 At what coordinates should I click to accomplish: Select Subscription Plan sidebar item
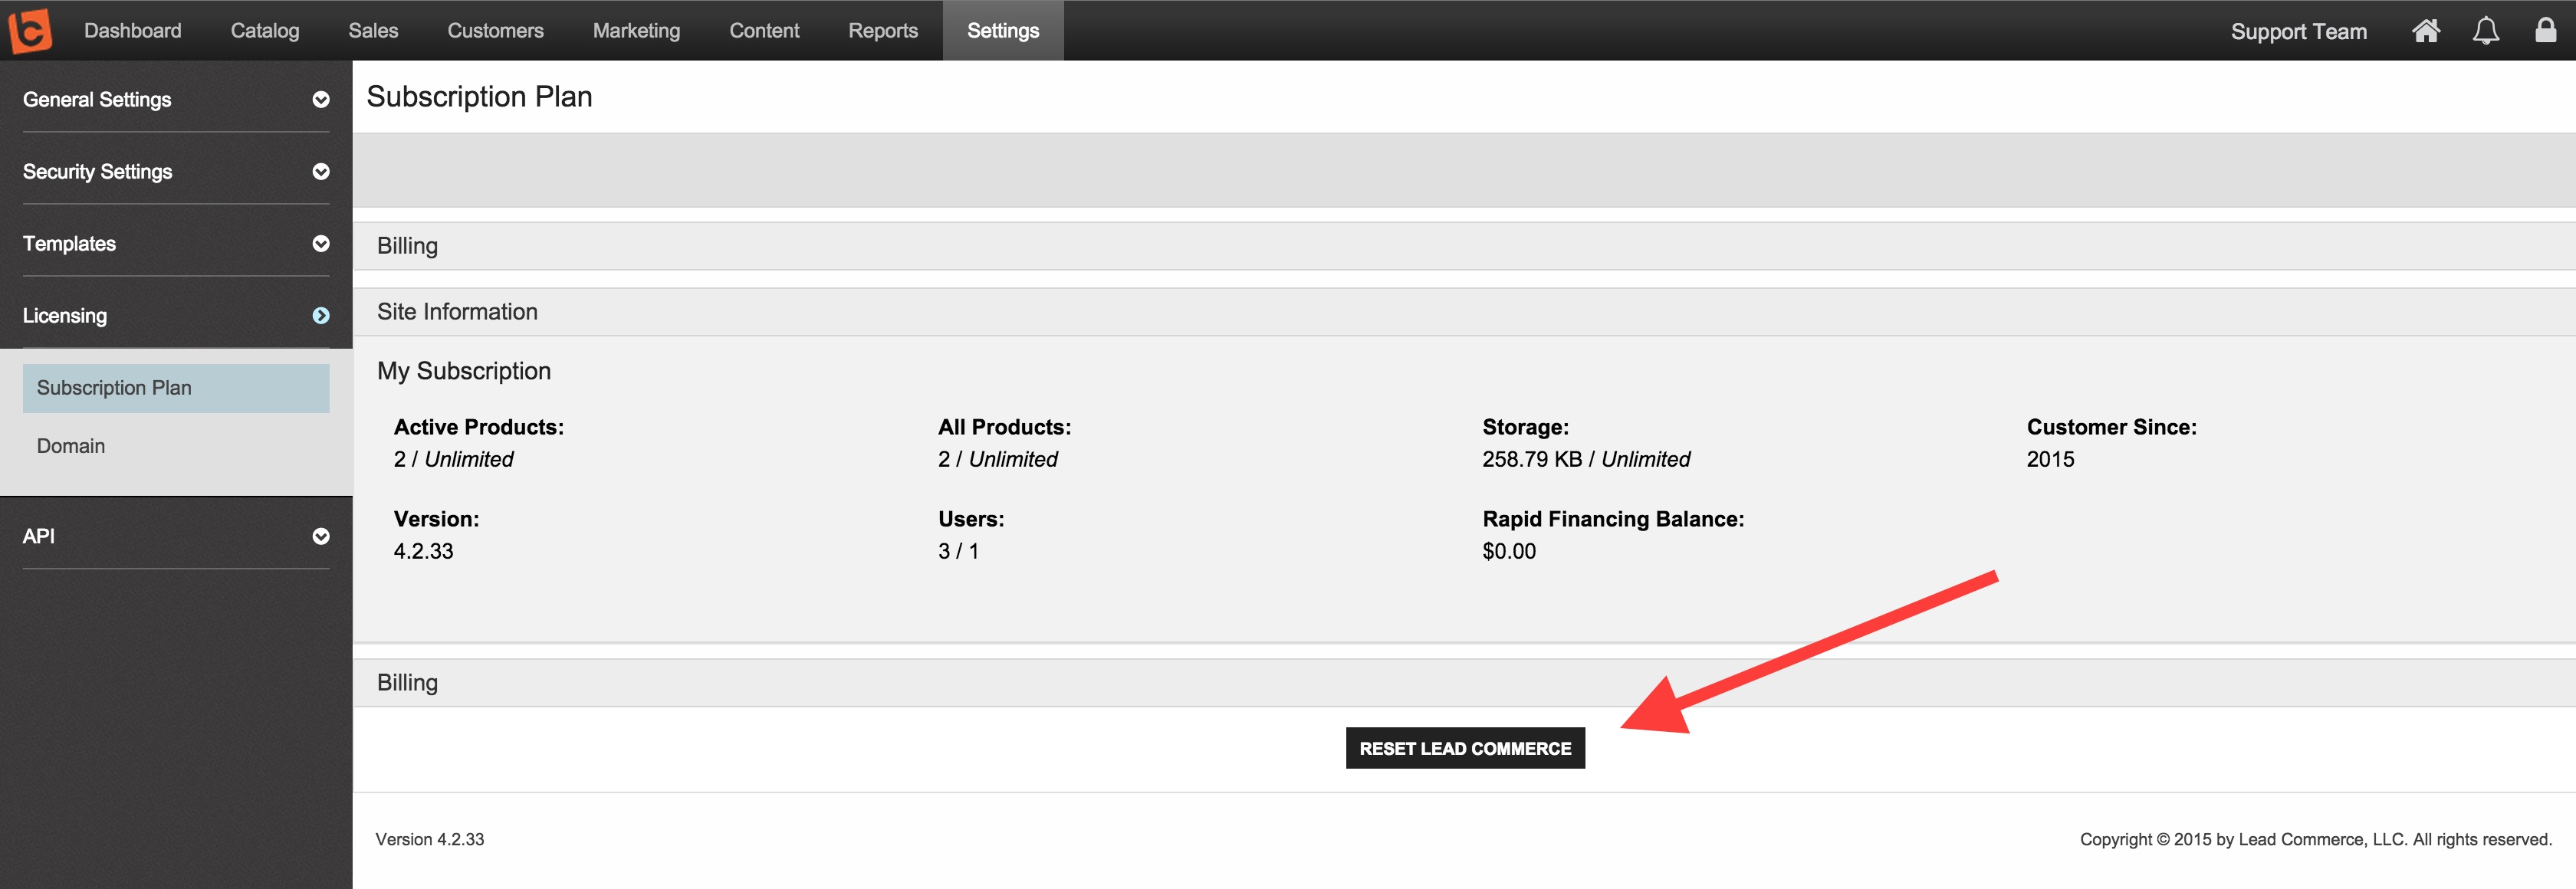click(x=176, y=388)
